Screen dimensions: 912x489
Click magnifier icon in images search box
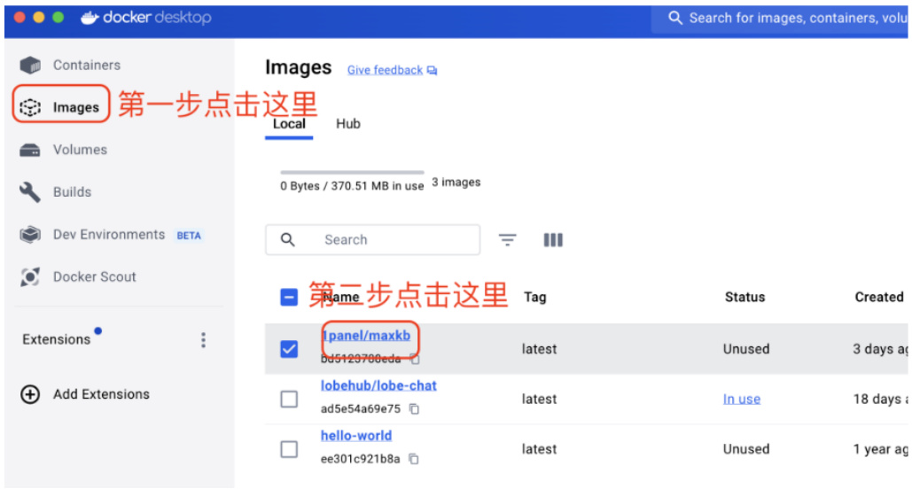pos(287,239)
